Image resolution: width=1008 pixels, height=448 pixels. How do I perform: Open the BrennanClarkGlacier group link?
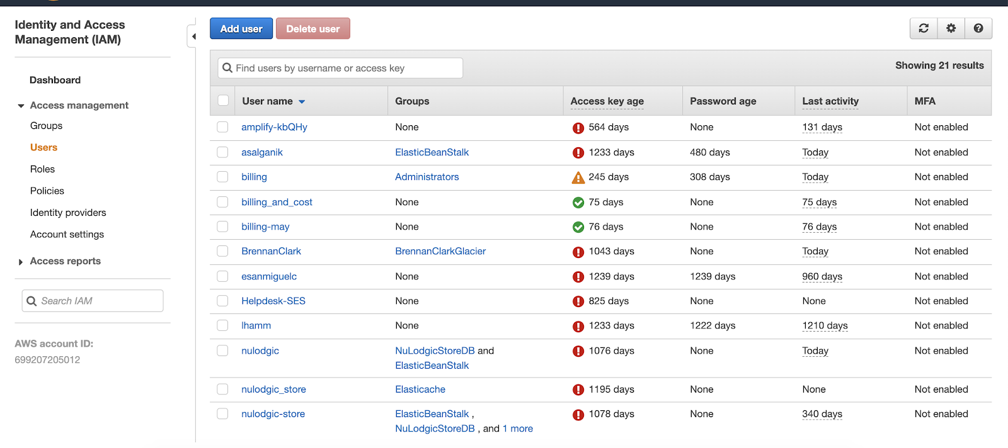[x=440, y=251]
